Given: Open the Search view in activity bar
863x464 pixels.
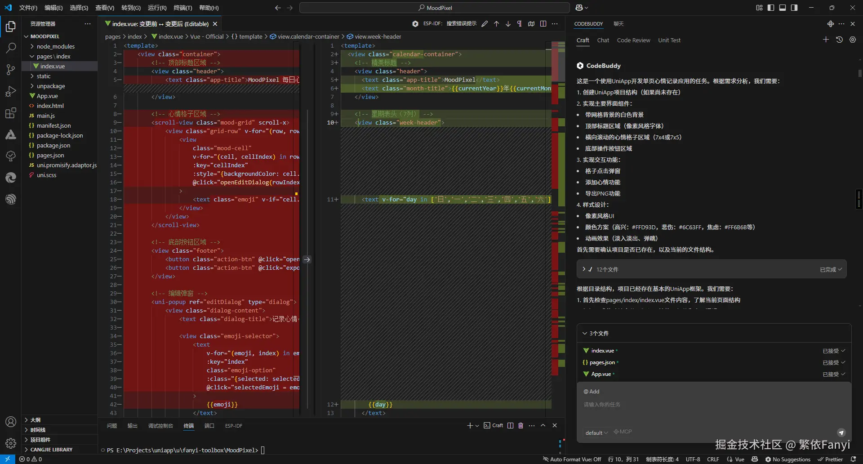Looking at the screenshot, I should pos(11,48).
